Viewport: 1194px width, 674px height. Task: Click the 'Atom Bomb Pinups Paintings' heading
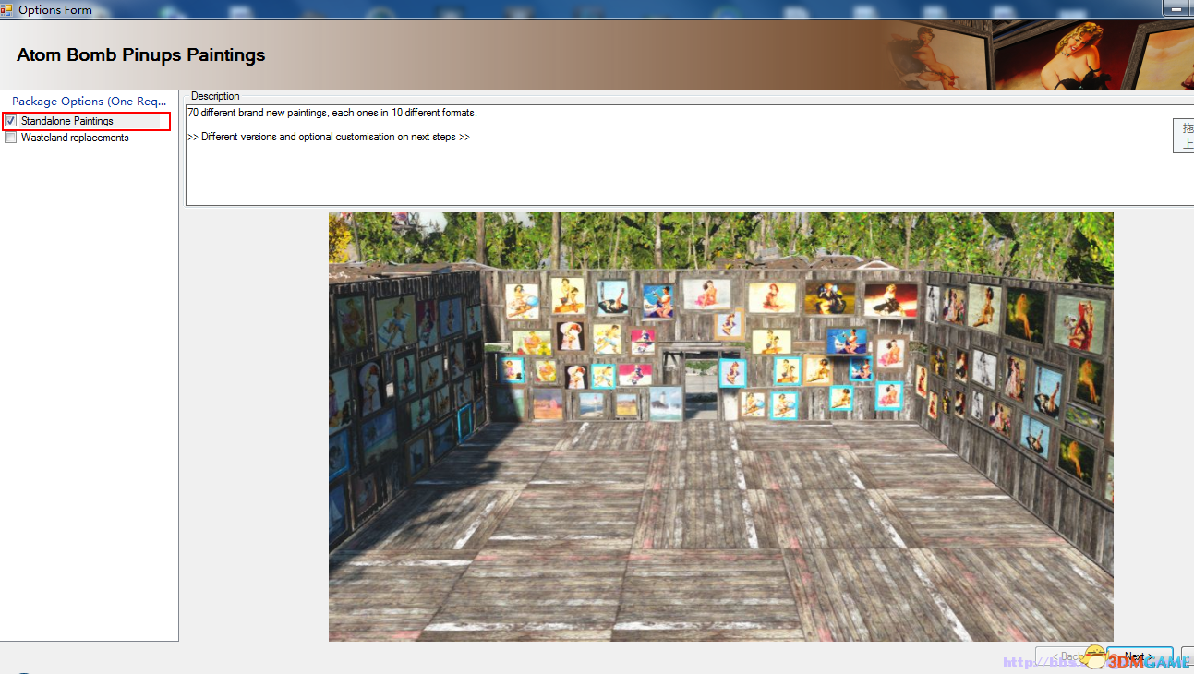pyautogui.click(x=141, y=54)
